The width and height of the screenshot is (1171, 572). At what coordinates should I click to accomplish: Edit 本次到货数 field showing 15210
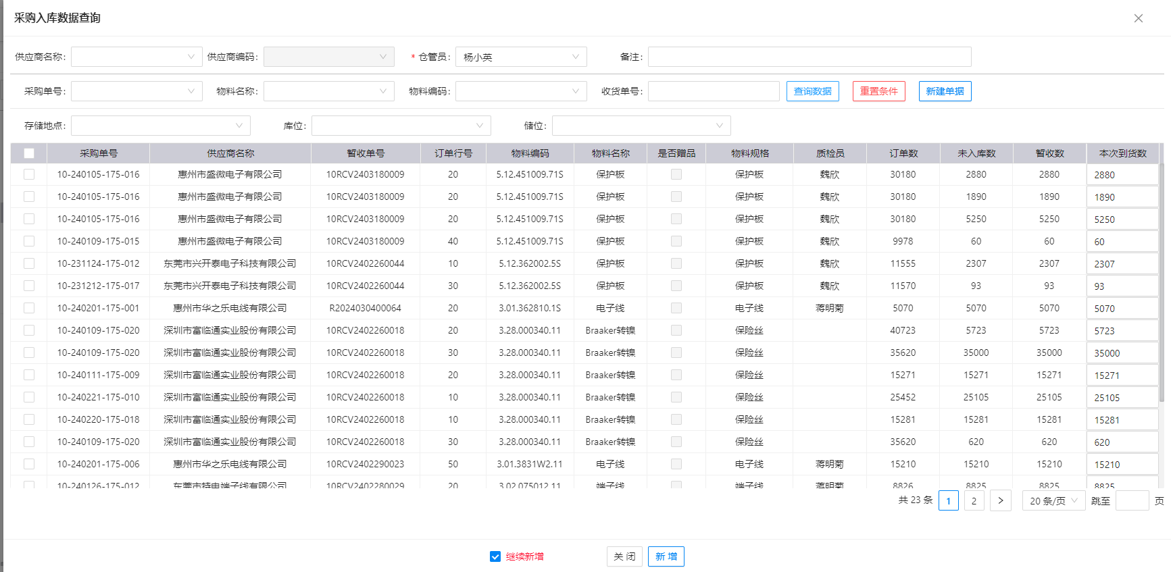pyautogui.click(x=1123, y=465)
